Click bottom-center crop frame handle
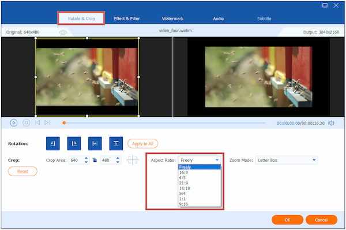 (87, 116)
